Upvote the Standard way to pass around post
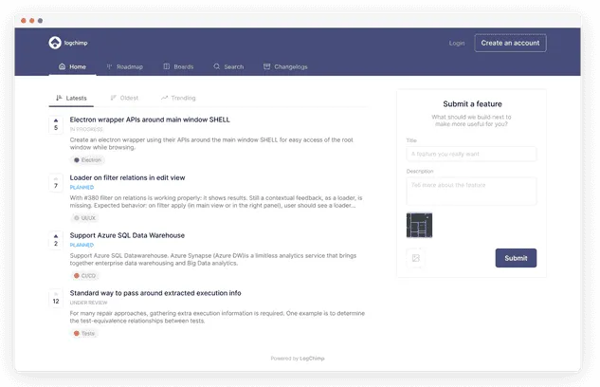Viewport: 600px width, 387px height. tap(56, 298)
